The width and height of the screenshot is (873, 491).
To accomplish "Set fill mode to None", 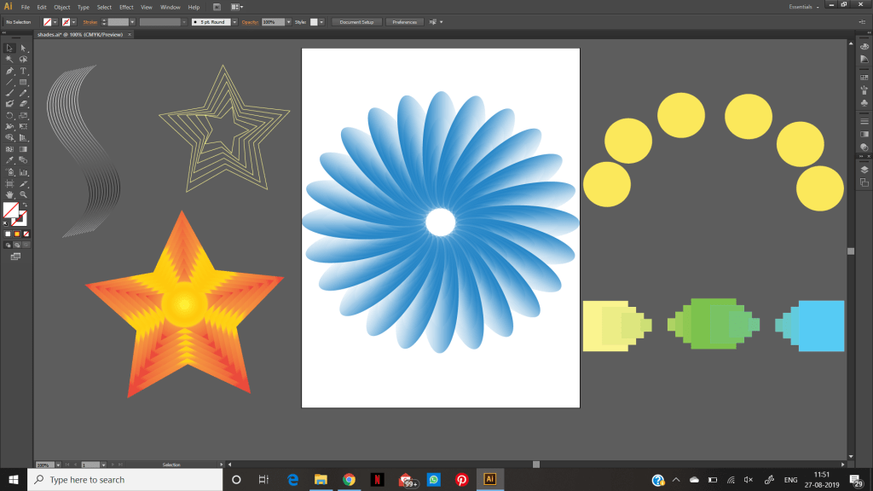I will (26, 234).
